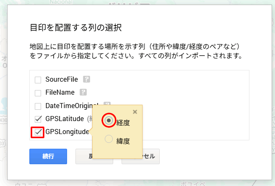Image resolution: width=275 pixels, height=186 pixels.
Task: Select the 経度 radio button
Action: (x=109, y=121)
